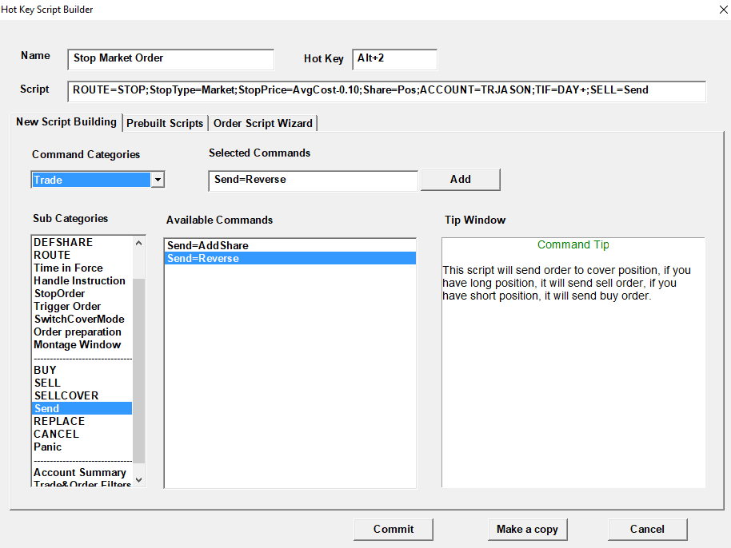
Task: Switch to the Prebuilt Scripts tab
Action: [165, 123]
